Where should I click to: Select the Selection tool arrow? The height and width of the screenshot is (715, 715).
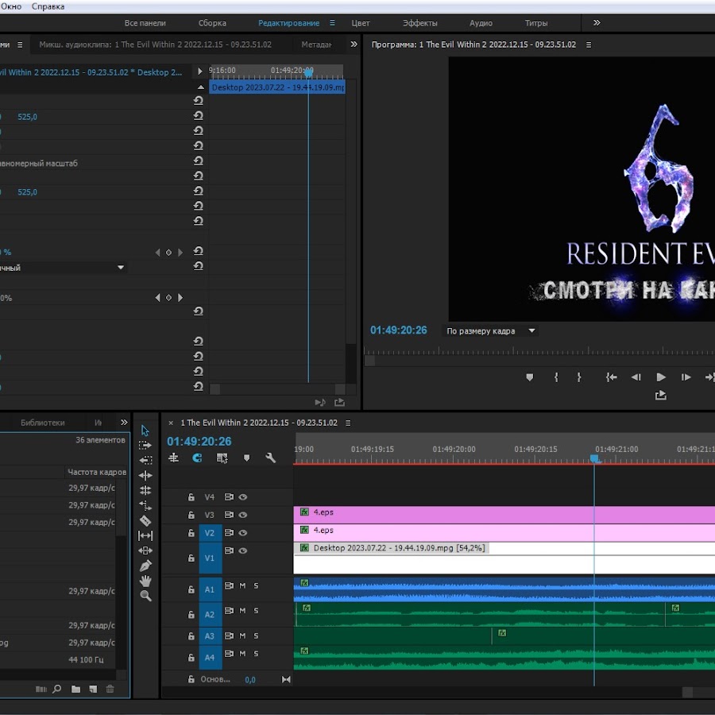145,431
